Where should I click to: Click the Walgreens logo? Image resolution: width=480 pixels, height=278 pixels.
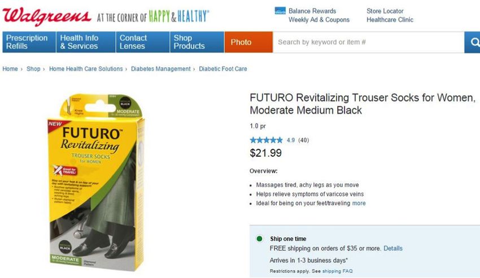coord(47,16)
